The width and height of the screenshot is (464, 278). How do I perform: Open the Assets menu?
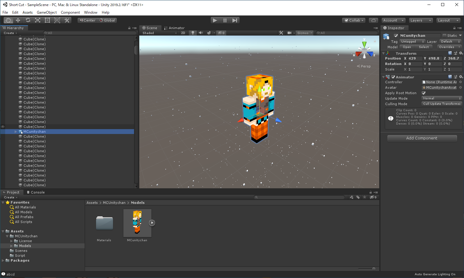point(27,12)
